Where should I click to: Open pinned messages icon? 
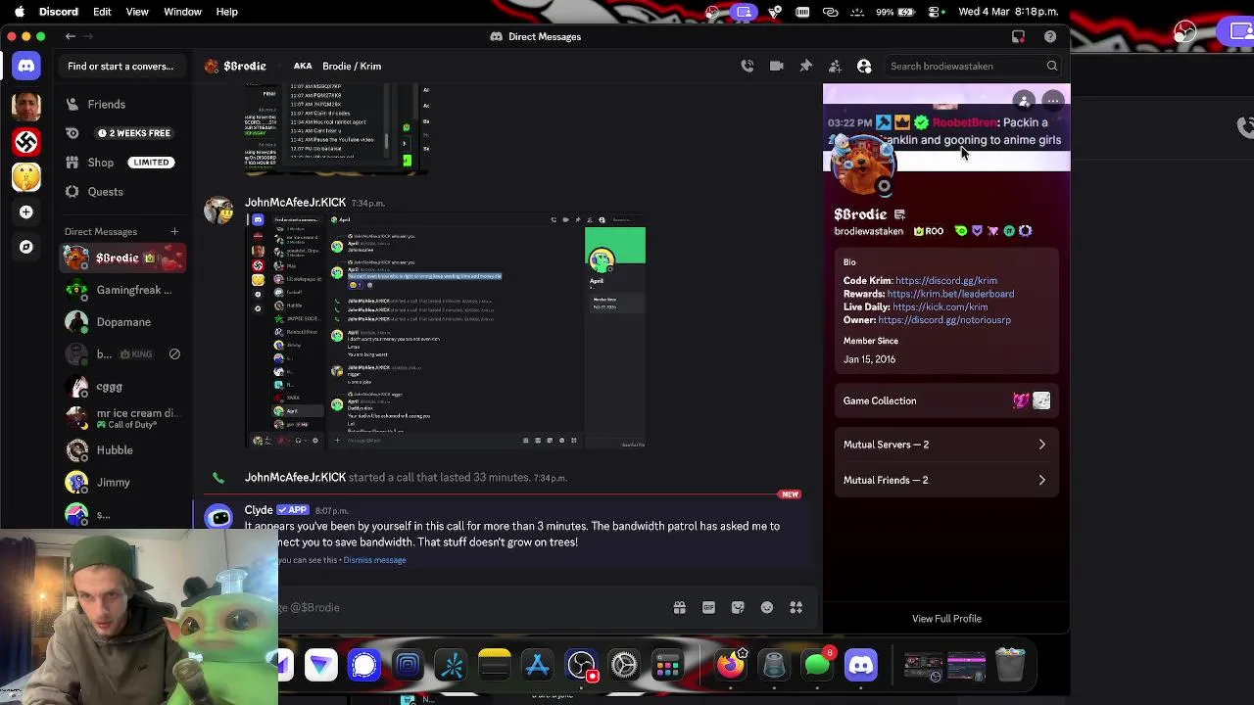coord(805,66)
